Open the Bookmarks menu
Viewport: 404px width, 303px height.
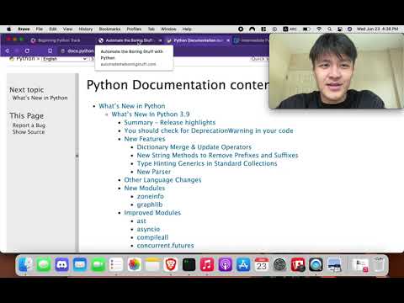pyautogui.click(x=109, y=29)
